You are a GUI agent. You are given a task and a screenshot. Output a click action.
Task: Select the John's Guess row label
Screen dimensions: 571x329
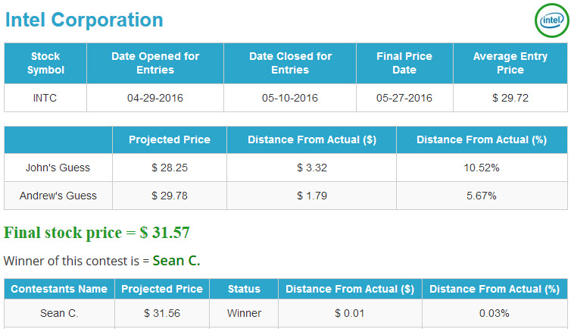pos(58,168)
